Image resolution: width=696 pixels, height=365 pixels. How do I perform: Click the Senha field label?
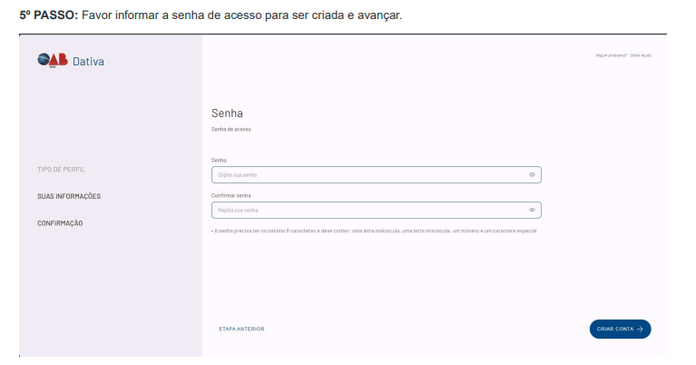[218, 160]
